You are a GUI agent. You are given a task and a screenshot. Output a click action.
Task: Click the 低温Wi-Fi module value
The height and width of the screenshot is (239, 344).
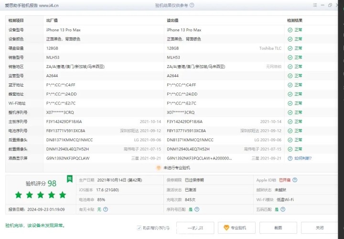(285, 200)
